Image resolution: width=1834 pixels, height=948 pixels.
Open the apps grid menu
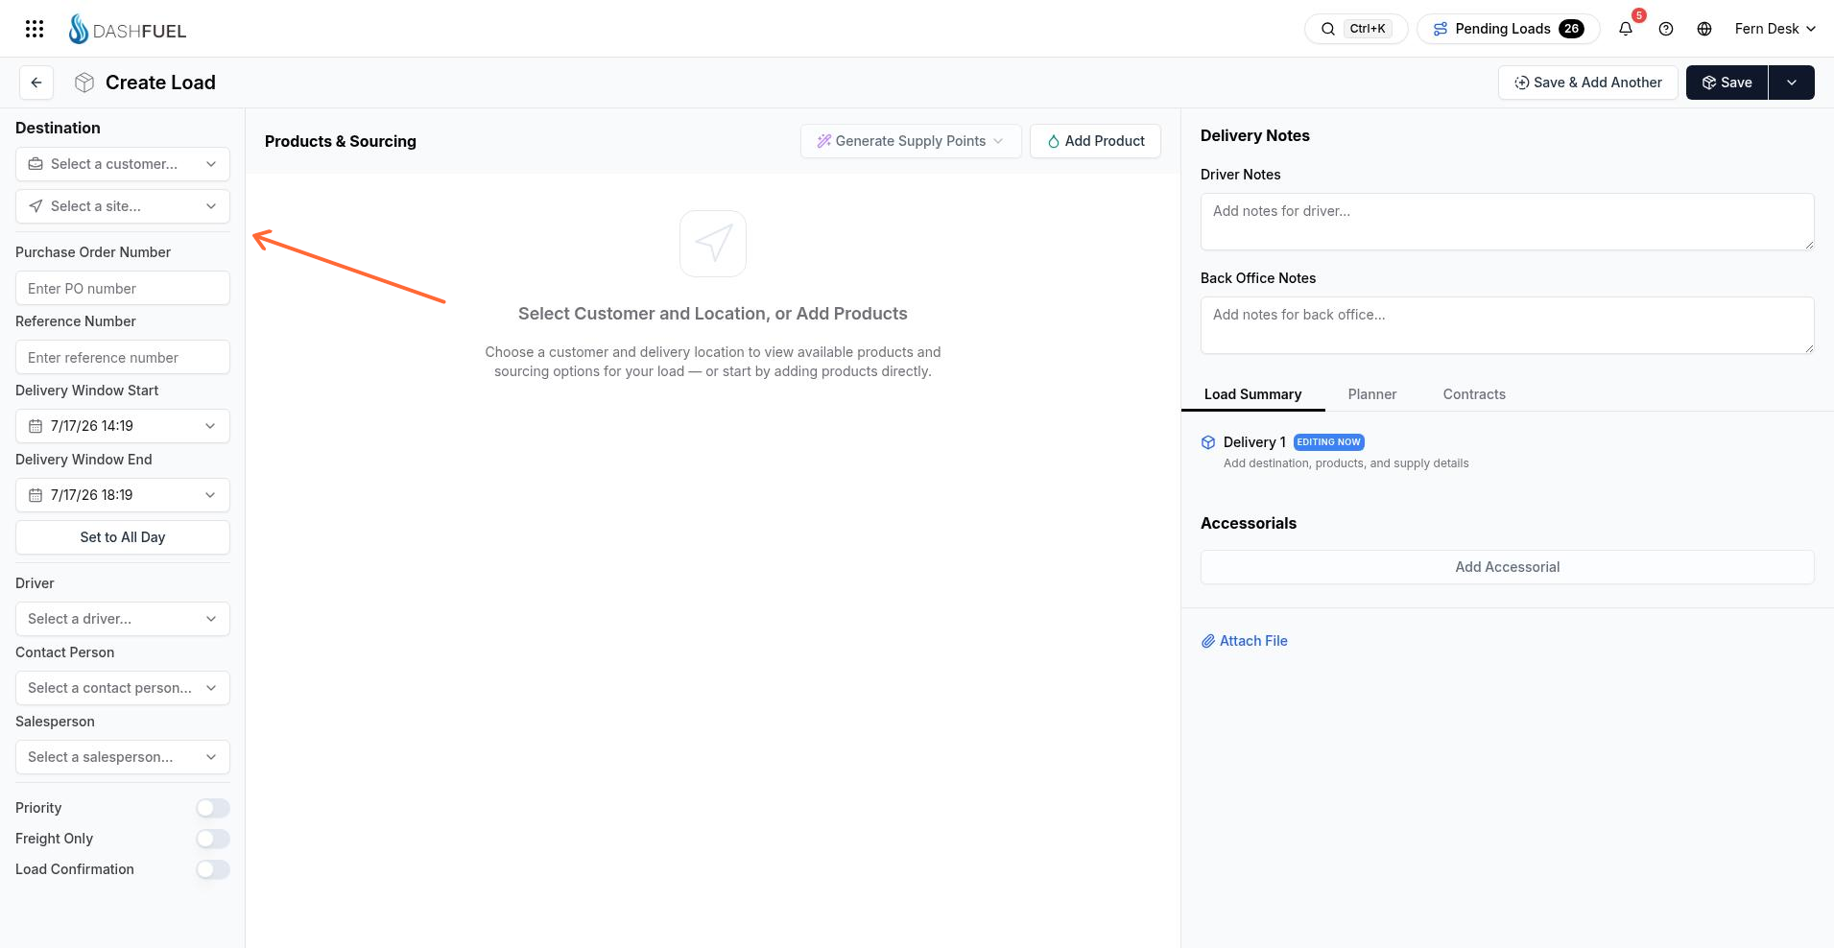tap(35, 29)
